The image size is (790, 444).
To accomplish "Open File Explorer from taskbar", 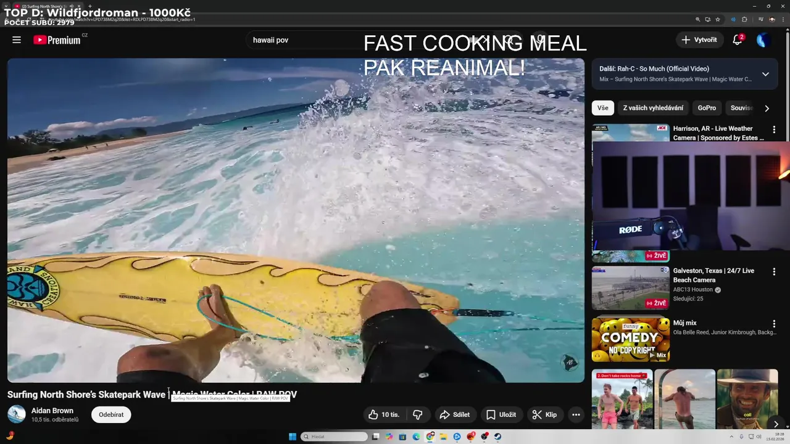I will [x=443, y=437].
